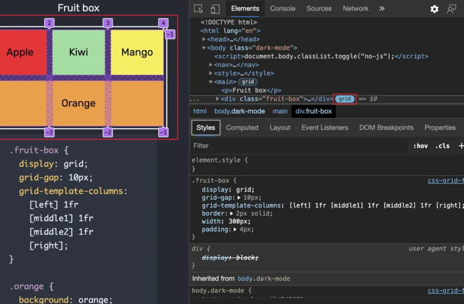Click the three dots beside fruit-box node
Image resolution: width=464 pixels, height=304 pixels.
pyautogui.click(x=195, y=100)
